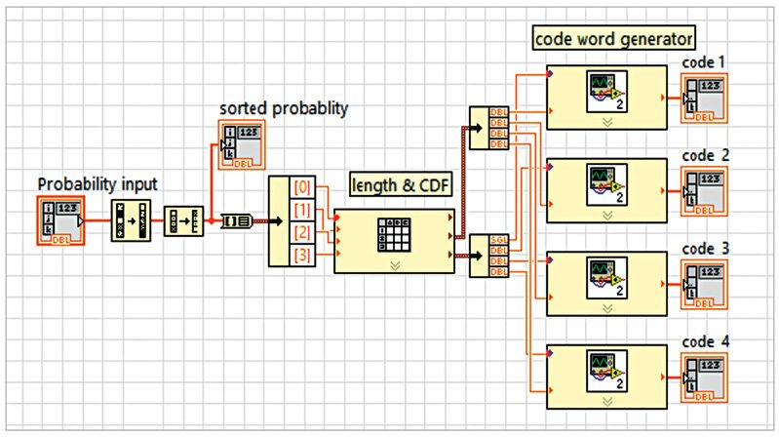Click the code 3 output indicator

(x=704, y=284)
